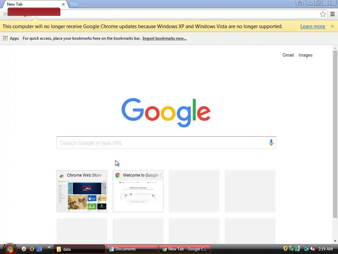
Task: Launch Firefox from quick launch
Action: tap(31, 249)
